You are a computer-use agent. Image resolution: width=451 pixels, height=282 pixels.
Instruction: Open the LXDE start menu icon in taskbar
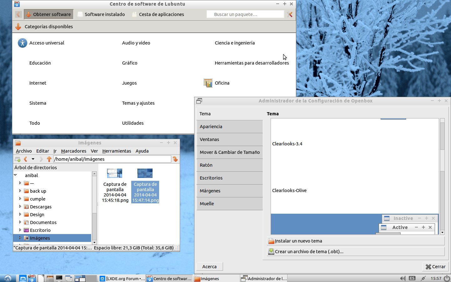click(8, 278)
